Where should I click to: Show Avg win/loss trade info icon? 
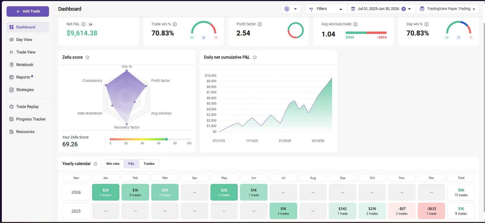[x=356, y=24]
